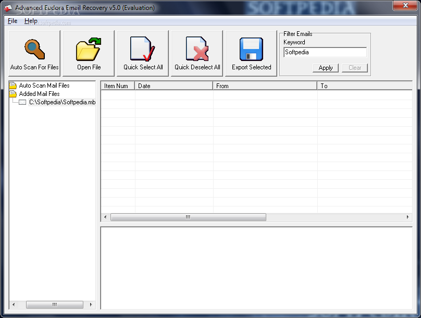Click the Auto Scan For Files magnifier button
This screenshot has height=318, width=421.
tap(34, 53)
